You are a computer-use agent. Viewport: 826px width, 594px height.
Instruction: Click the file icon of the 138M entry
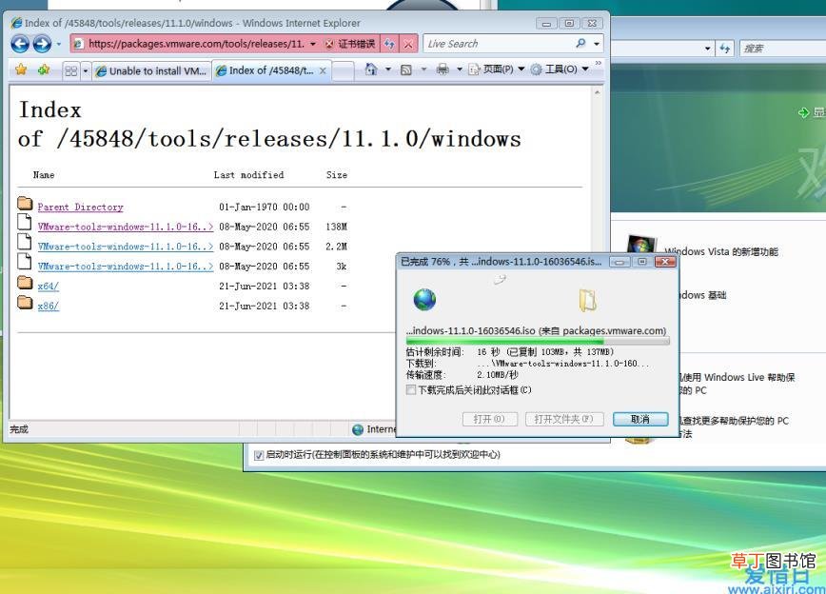[x=24, y=222]
